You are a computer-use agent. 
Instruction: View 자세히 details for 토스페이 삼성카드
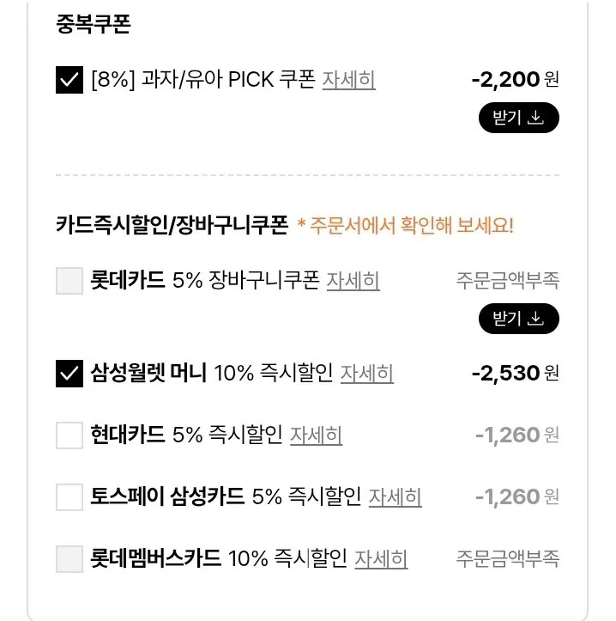[x=395, y=497]
